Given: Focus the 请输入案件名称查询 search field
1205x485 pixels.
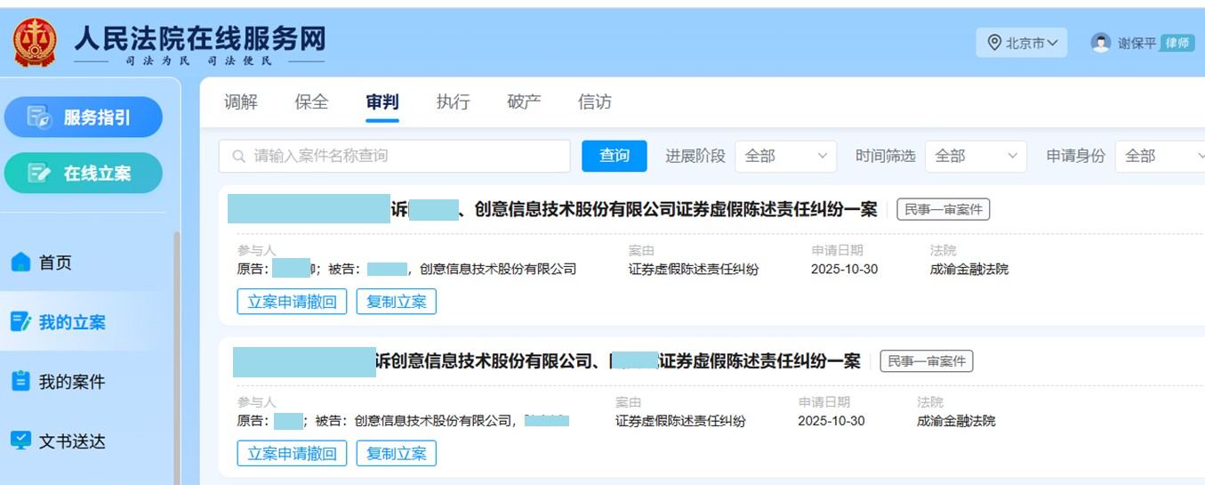Looking at the screenshot, I should pyautogui.click(x=394, y=156).
